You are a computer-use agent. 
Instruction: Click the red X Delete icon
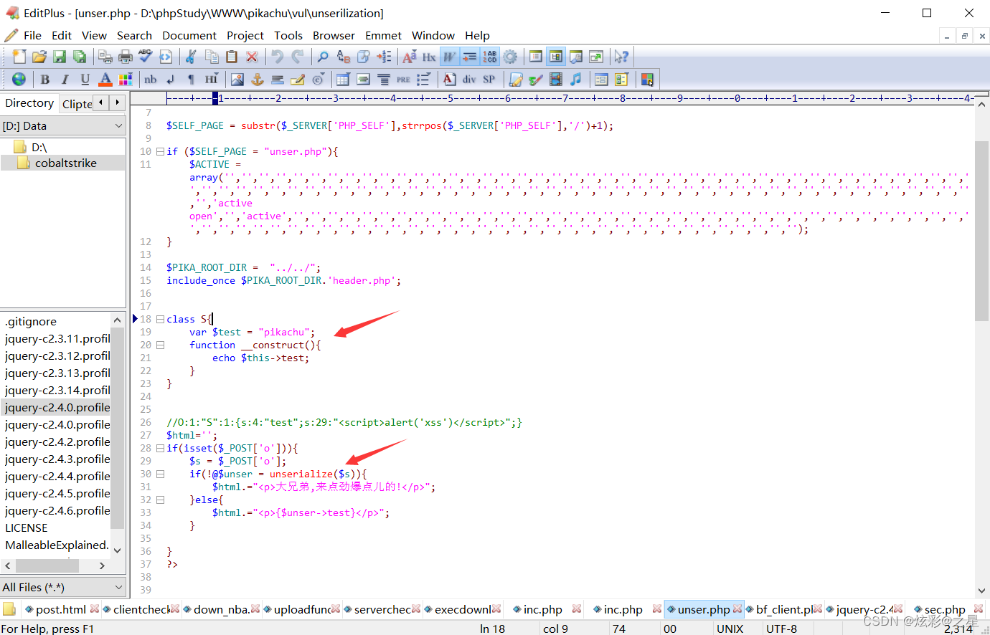click(x=252, y=57)
